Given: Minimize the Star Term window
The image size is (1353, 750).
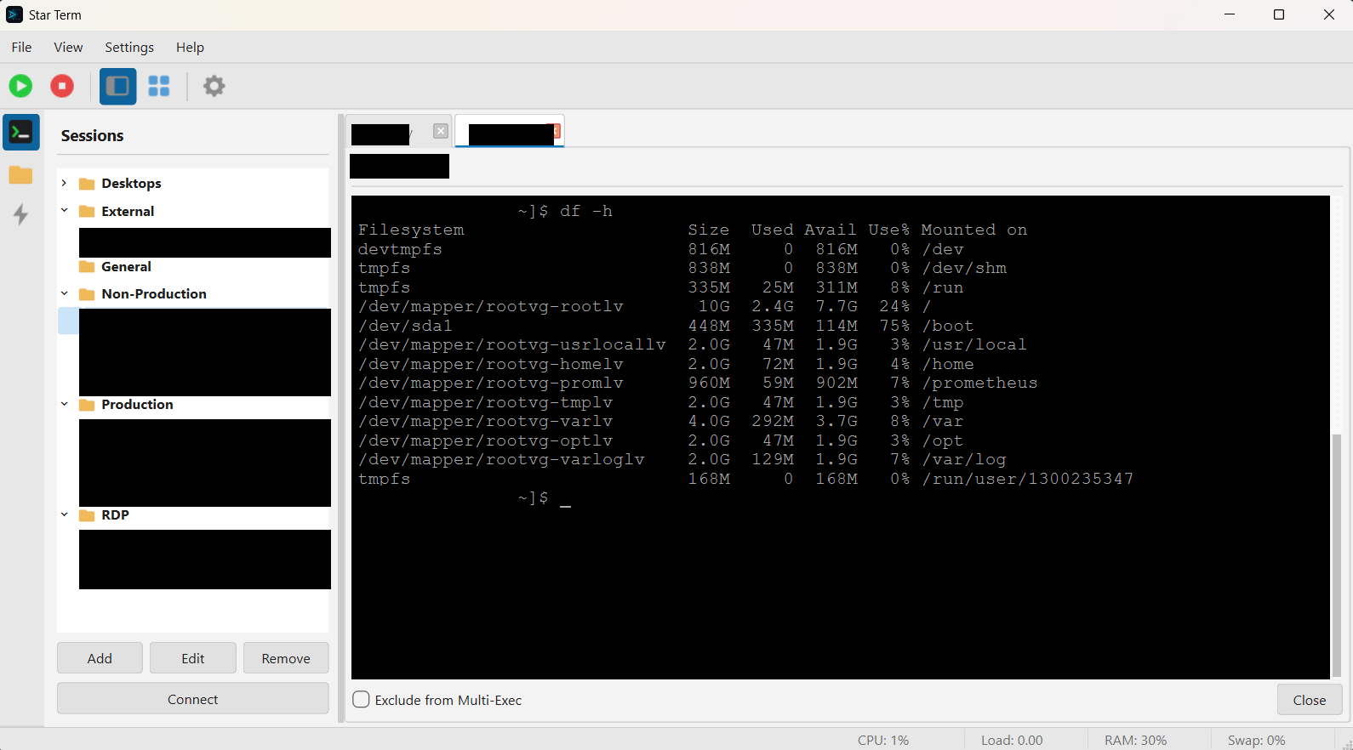Looking at the screenshot, I should 1230,14.
